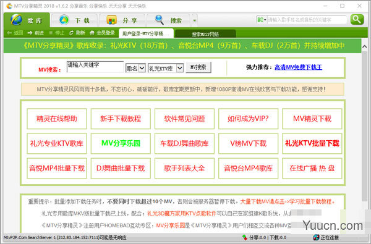Image resolution: width=371 pixels, height=244 pixels.
Task: Open the search engine selector icon dropdown
Action: pyautogui.click(x=262, y=20)
